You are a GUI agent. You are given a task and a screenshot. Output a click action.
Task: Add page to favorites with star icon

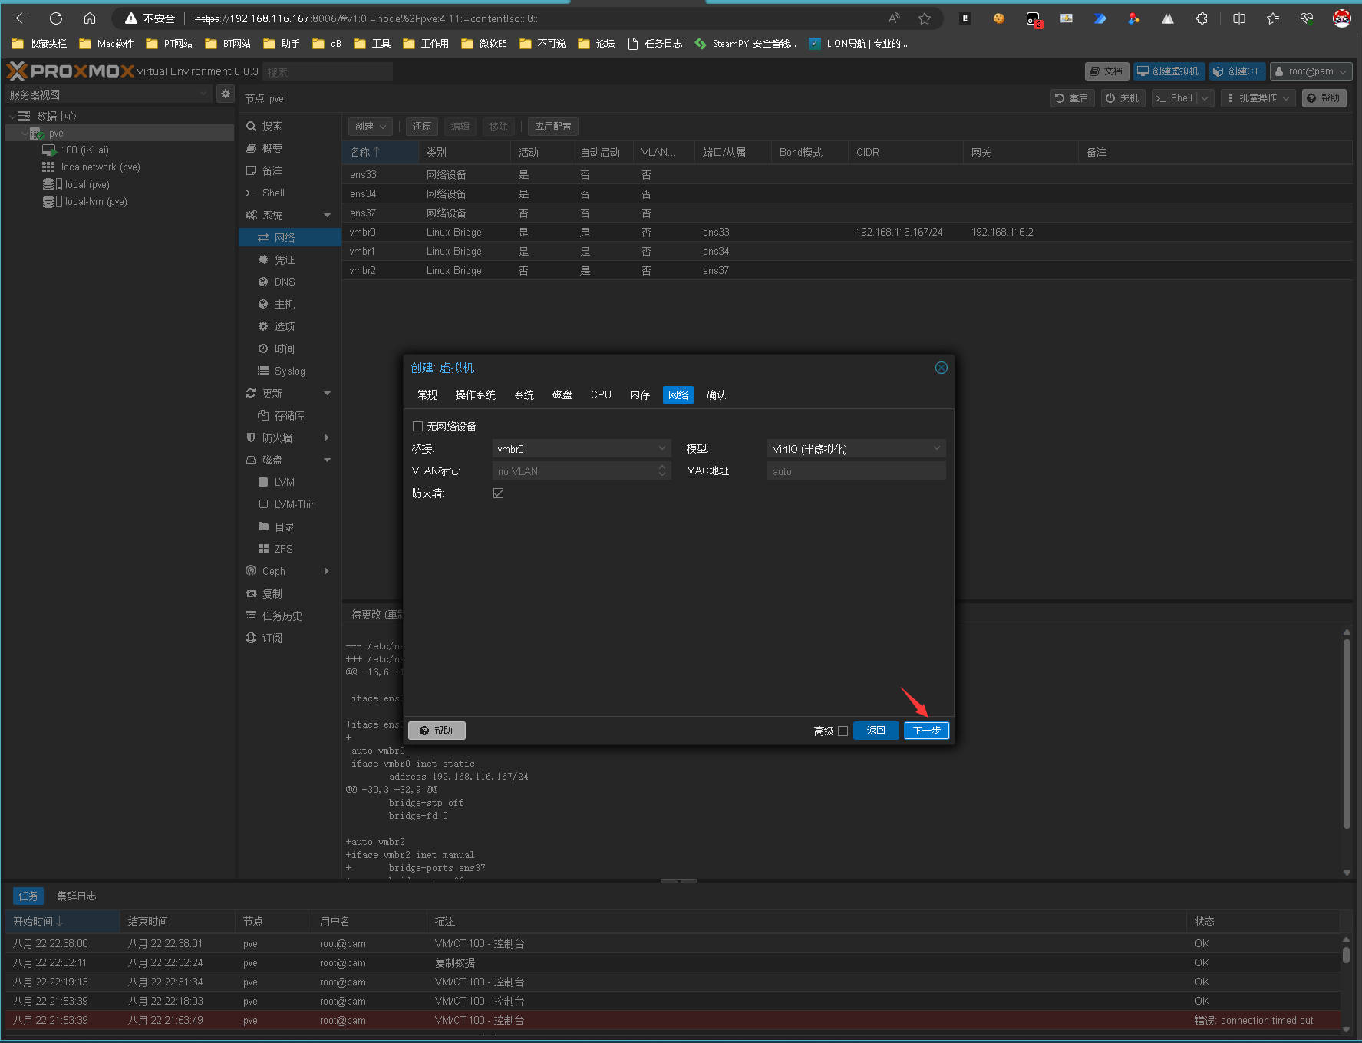925,18
